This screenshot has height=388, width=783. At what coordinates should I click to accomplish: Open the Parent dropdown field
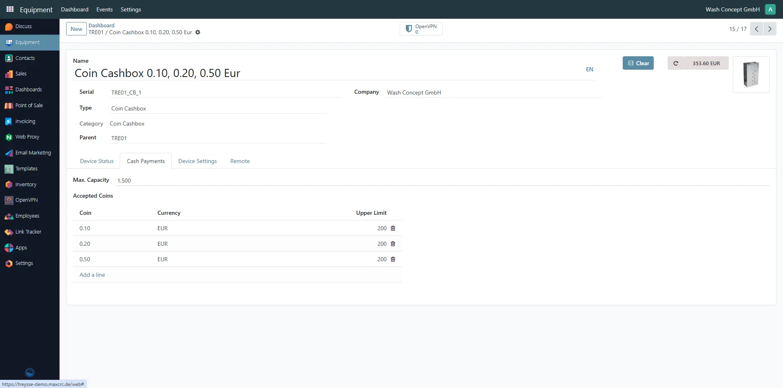pyautogui.click(x=218, y=138)
